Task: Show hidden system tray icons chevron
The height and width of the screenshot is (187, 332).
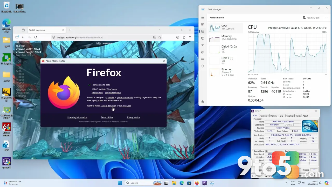Action: tap(286, 183)
